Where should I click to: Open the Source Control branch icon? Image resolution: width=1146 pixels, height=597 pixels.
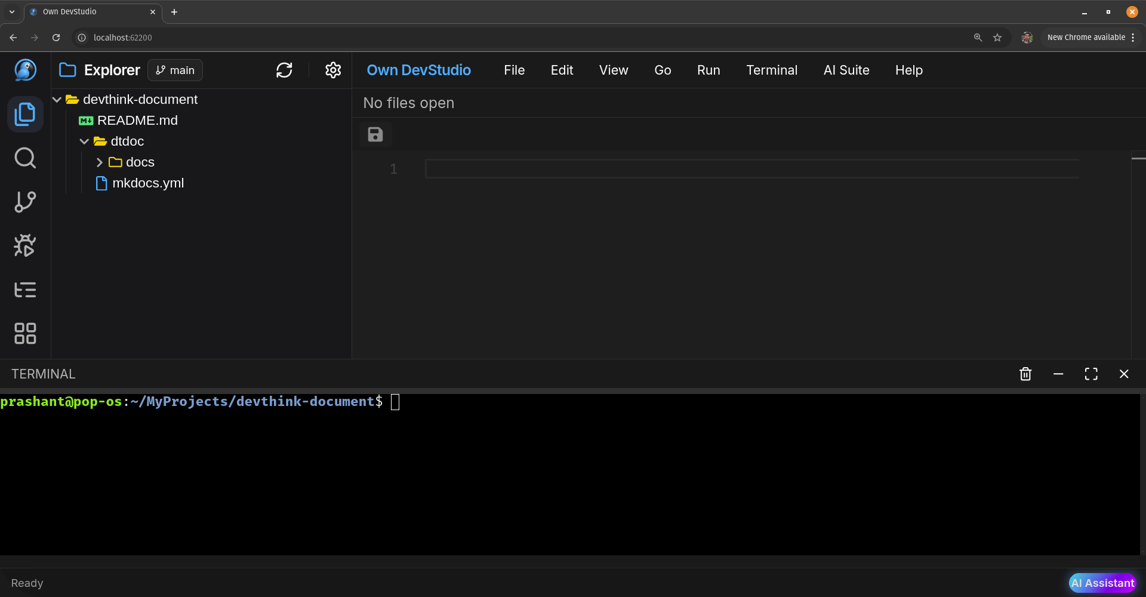point(25,202)
